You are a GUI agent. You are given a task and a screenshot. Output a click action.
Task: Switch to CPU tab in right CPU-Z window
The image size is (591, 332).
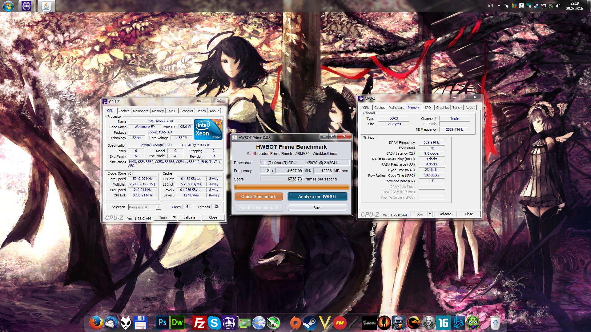coord(366,108)
